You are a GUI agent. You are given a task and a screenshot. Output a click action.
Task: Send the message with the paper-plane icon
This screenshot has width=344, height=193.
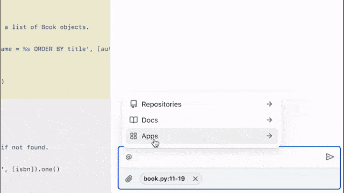tap(329, 157)
